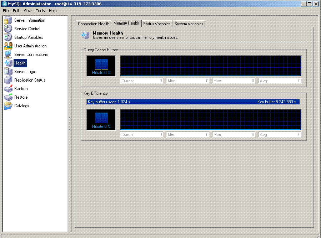Click the Key buffer usage progress bar
Viewport: 321px width, 238px height.
193,102
